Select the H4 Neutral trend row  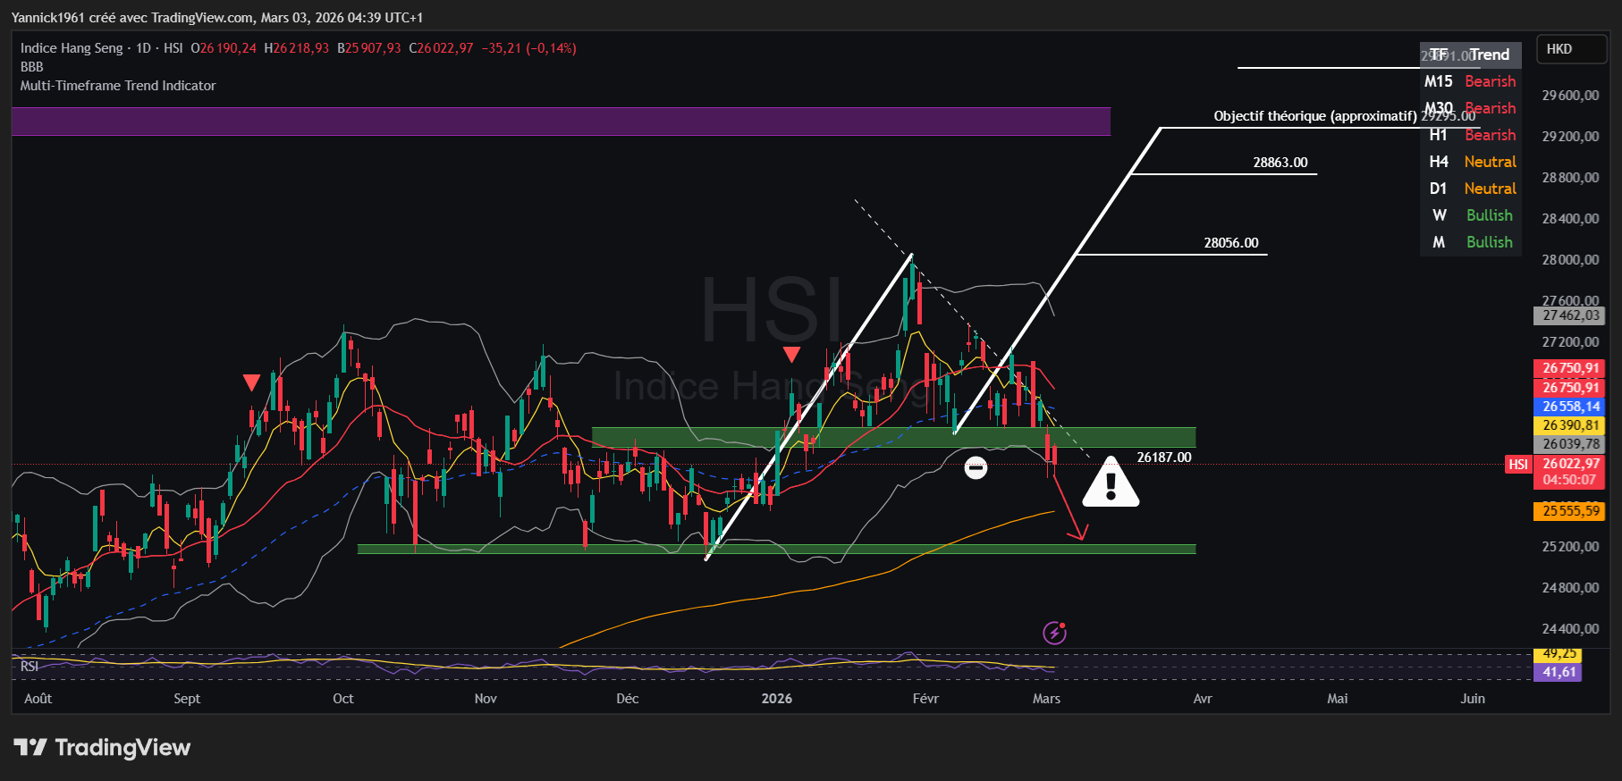tap(1470, 162)
